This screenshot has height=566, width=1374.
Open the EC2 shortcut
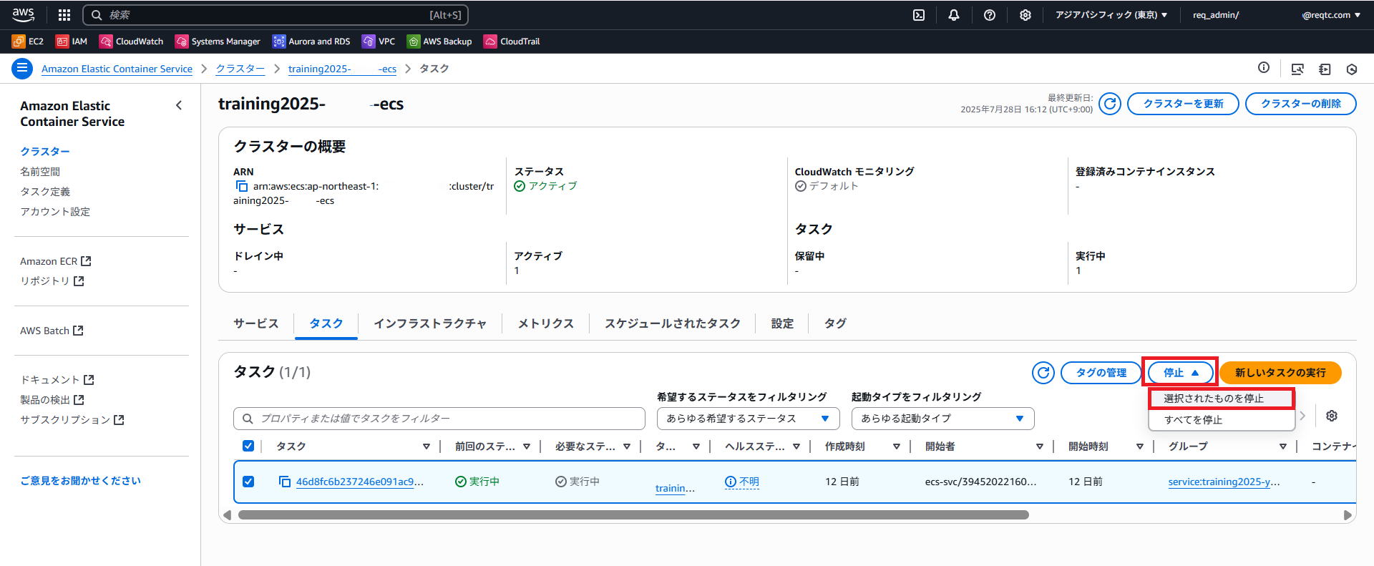28,42
